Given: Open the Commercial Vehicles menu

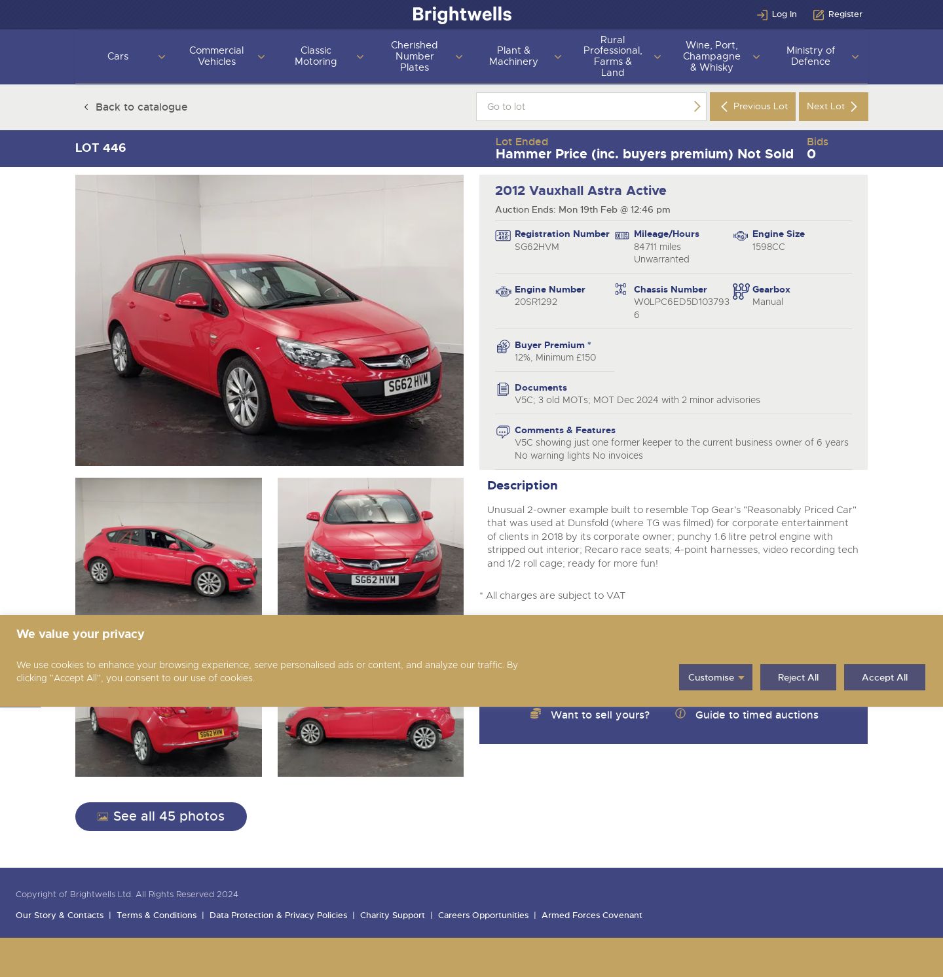Looking at the screenshot, I should [x=217, y=56].
